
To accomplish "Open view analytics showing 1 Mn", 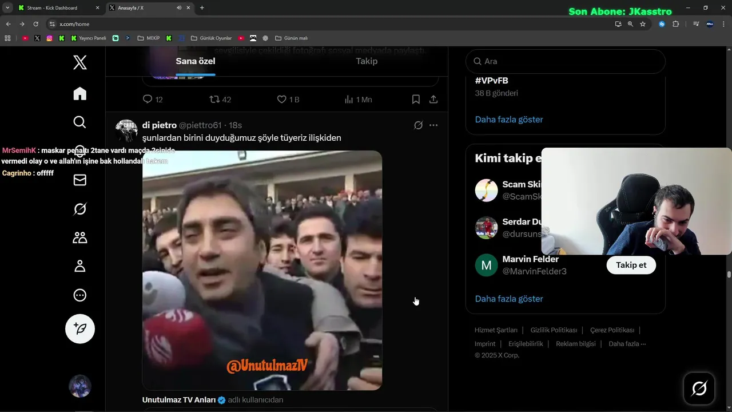I will [x=358, y=99].
